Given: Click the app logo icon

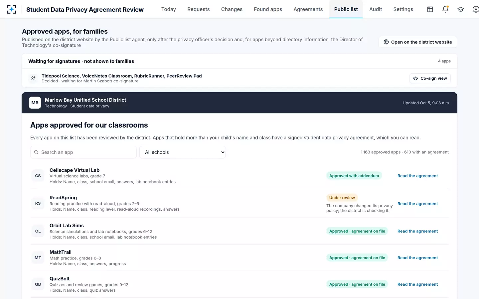Looking at the screenshot, I should (x=12, y=9).
